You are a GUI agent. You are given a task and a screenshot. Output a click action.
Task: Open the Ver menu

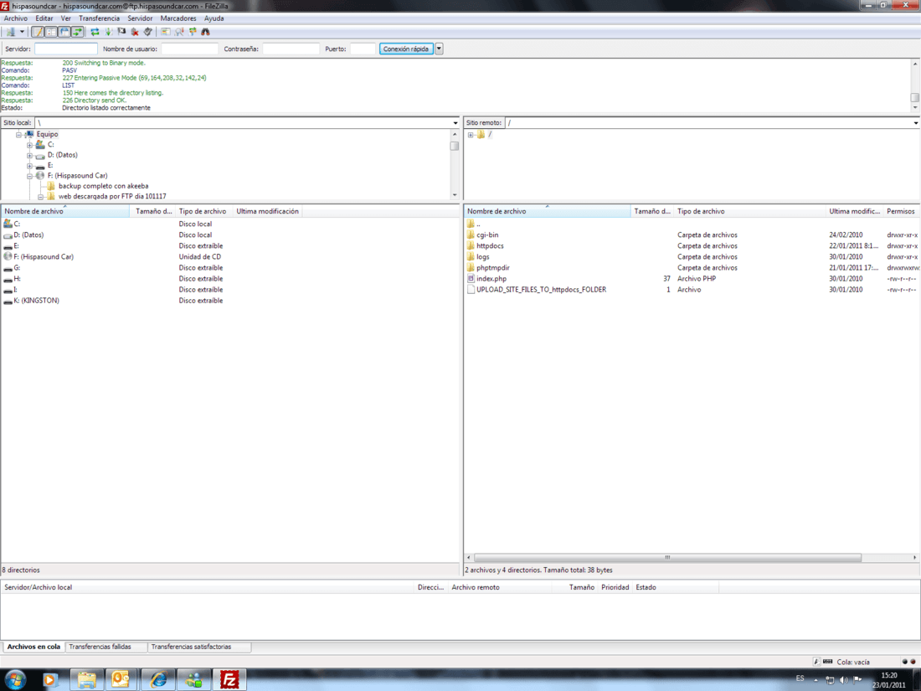point(66,18)
